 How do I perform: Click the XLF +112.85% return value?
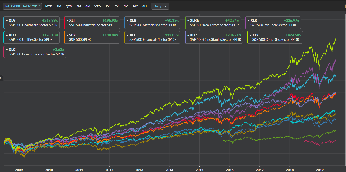[x=170, y=35]
